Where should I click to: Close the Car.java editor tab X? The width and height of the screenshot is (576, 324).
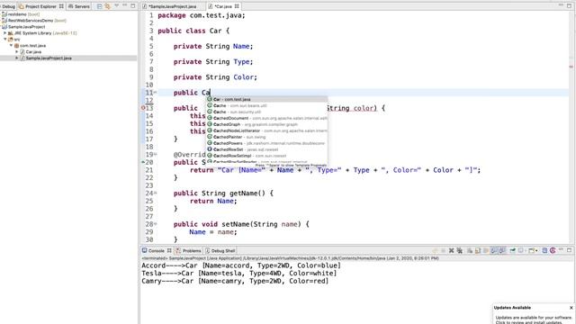click(237, 6)
